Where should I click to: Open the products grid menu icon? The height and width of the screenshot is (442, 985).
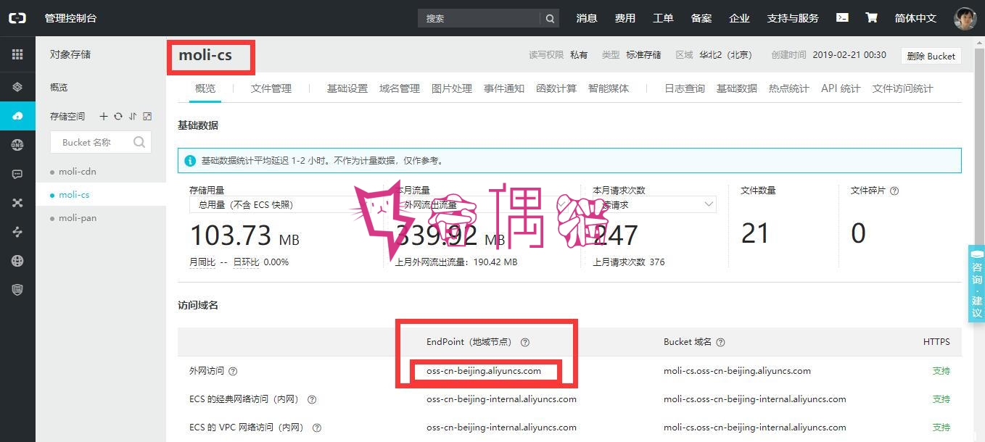[x=17, y=54]
